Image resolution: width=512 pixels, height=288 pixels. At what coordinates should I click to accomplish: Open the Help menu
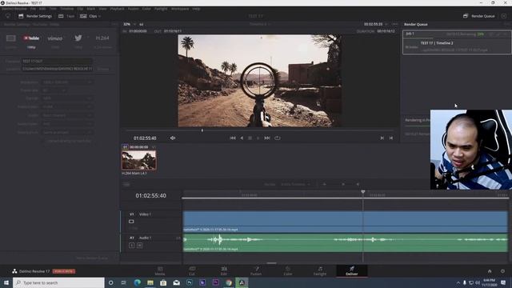(196, 9)
